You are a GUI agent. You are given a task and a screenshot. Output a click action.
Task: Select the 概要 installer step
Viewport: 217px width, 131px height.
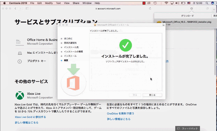click(x=66, y=60)
